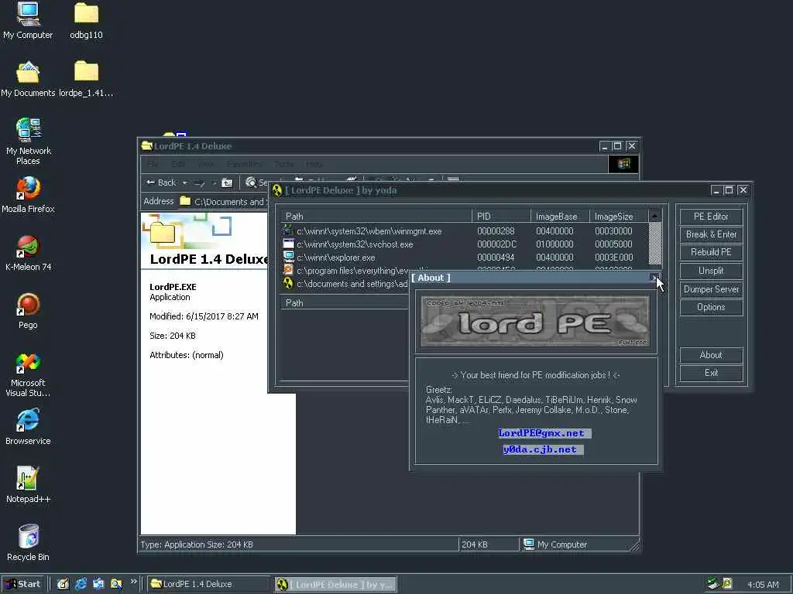
Task: Click the Outlook Express quick launch icon
Action: click(98, 584)
